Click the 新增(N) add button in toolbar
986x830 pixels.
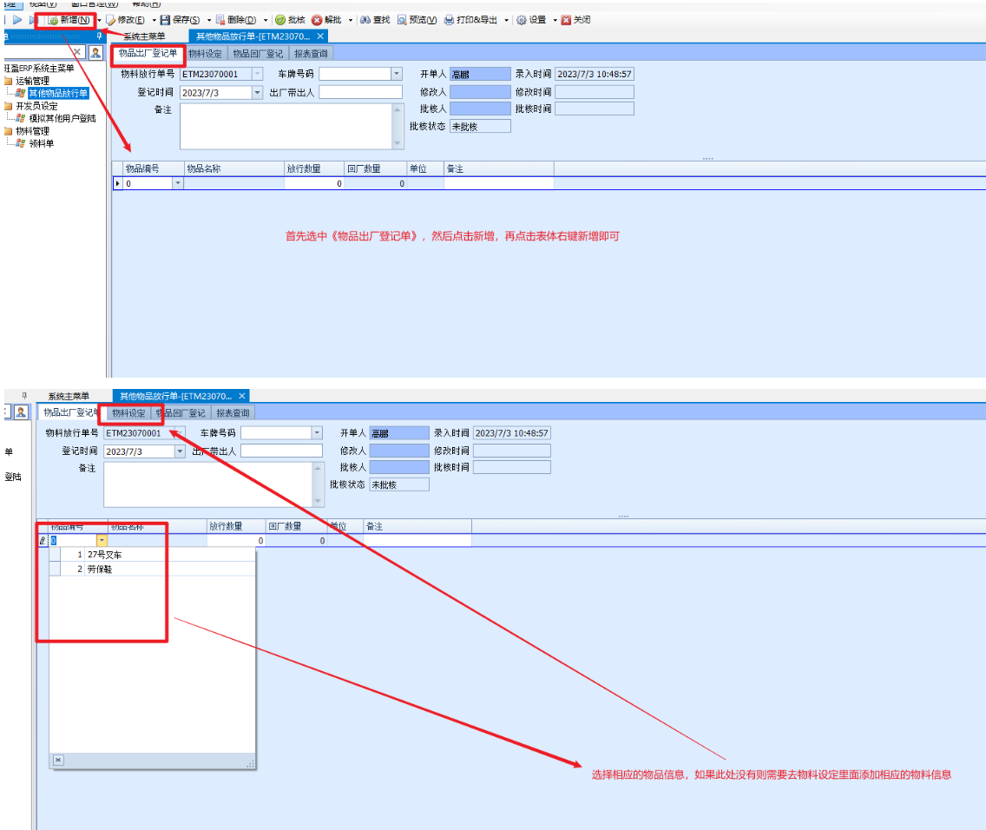69,20
